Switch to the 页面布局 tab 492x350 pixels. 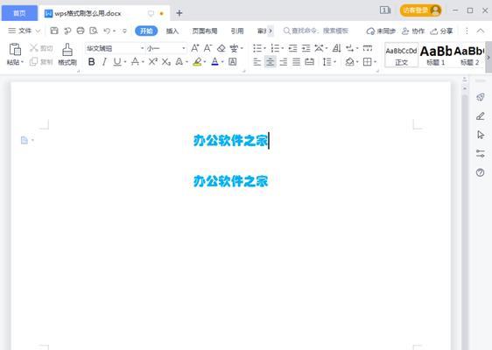click(205, 31)
